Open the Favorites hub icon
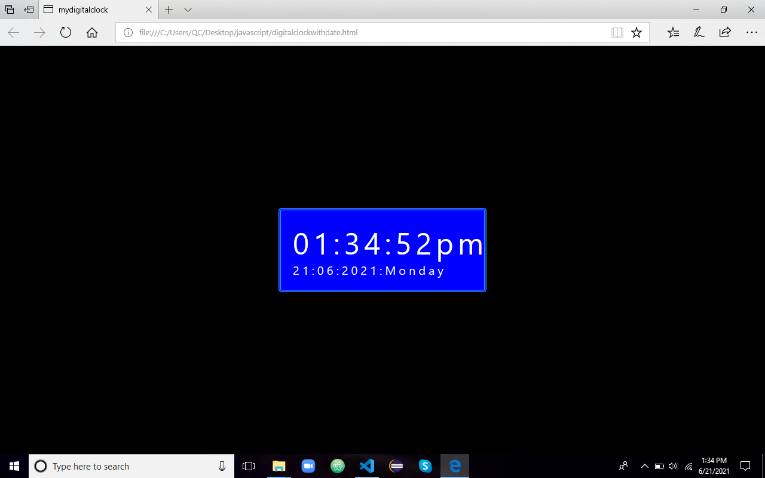Image resolution: width=765 pixels, height=478 pixels. click(673, 33)
